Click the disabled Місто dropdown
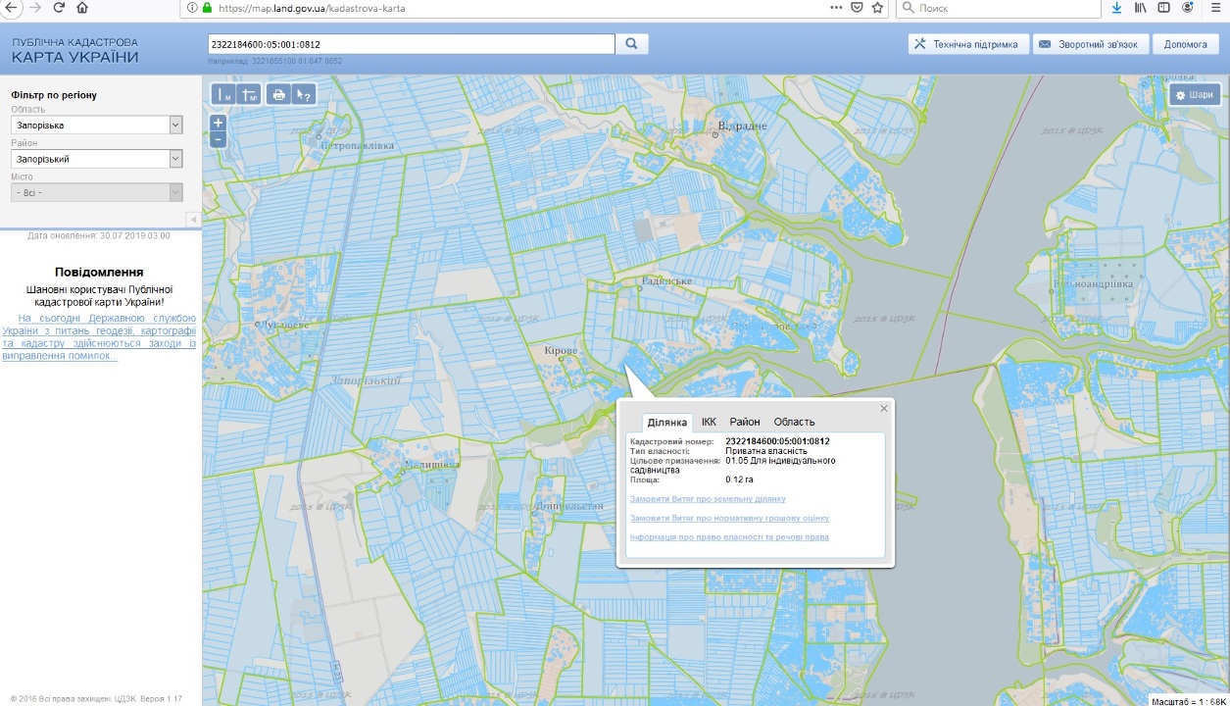The width and height of the screenshot is (1230, 706). pos(97,192)
